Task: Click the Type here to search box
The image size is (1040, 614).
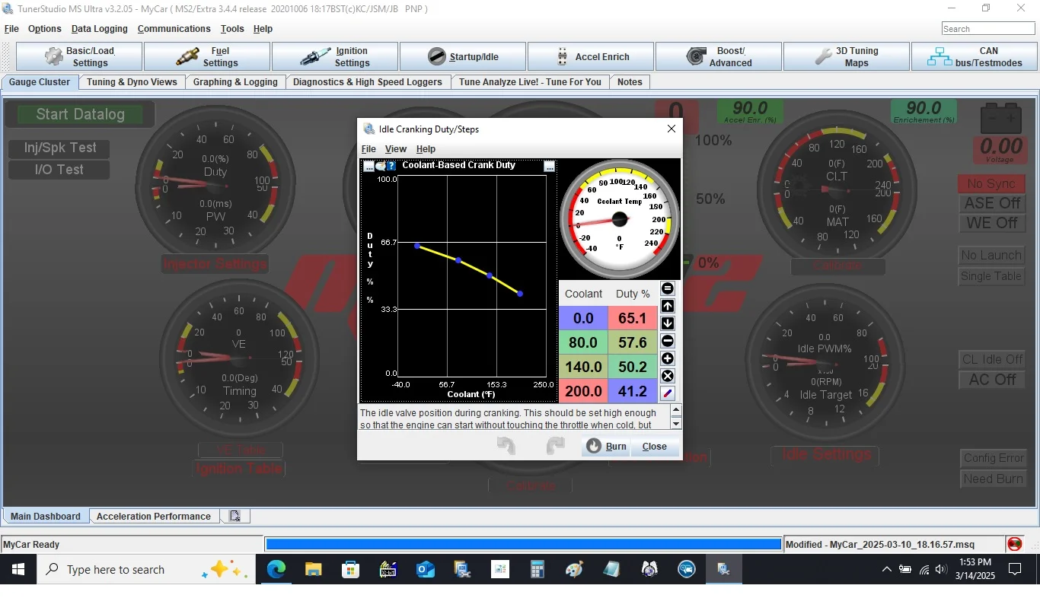Action: coord(145,569)
